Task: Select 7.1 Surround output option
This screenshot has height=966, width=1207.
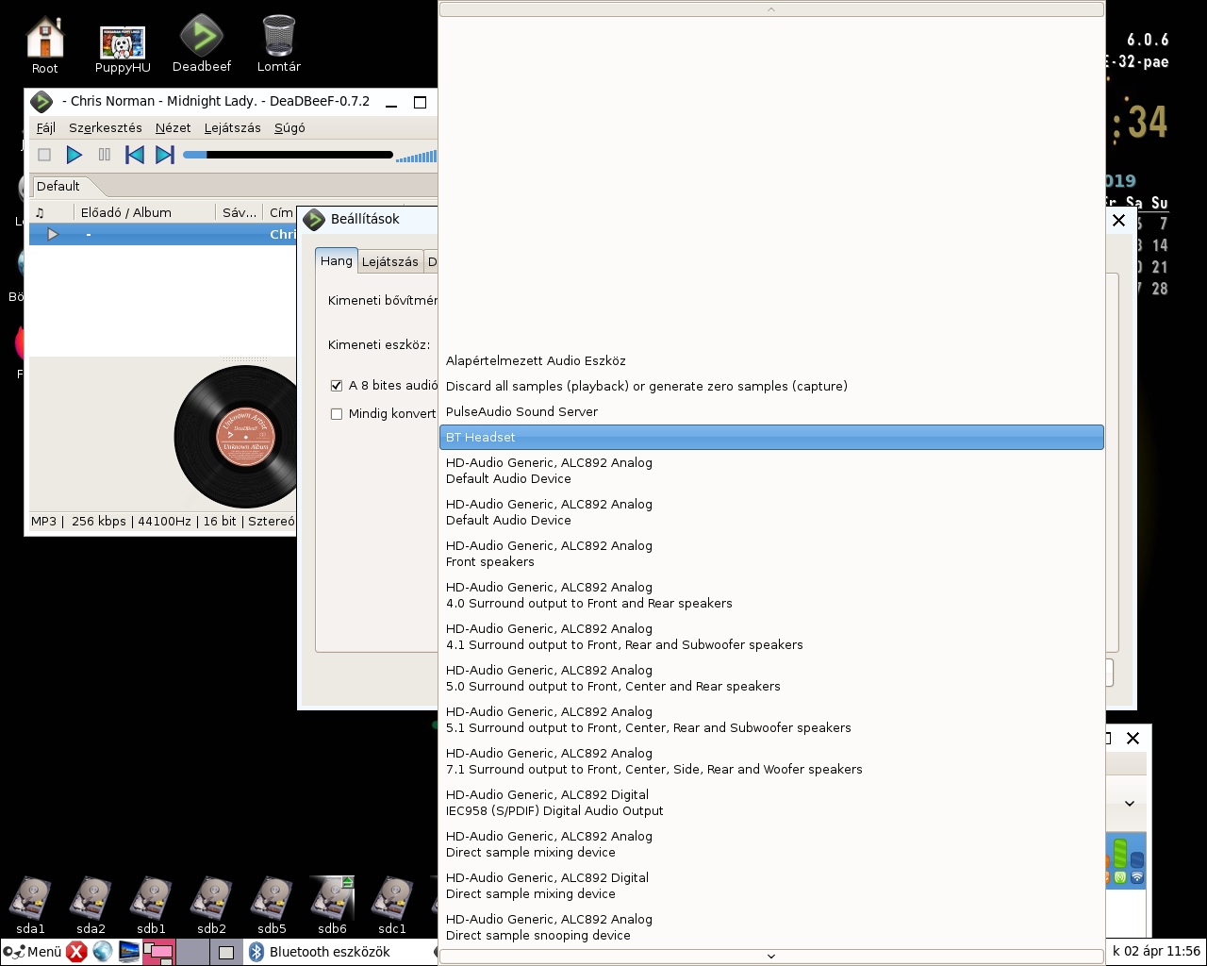Action: 771,761
